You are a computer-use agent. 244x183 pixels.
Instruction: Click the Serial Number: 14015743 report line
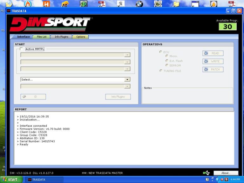click(x=36, y=141)
